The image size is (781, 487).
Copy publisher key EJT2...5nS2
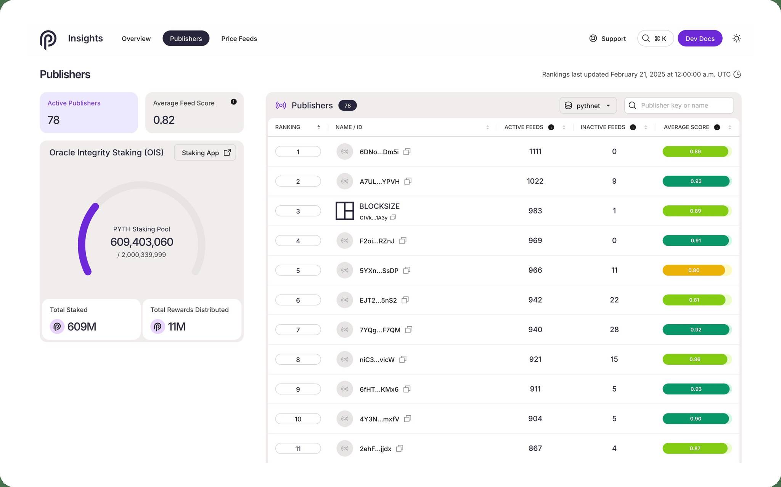405,300
